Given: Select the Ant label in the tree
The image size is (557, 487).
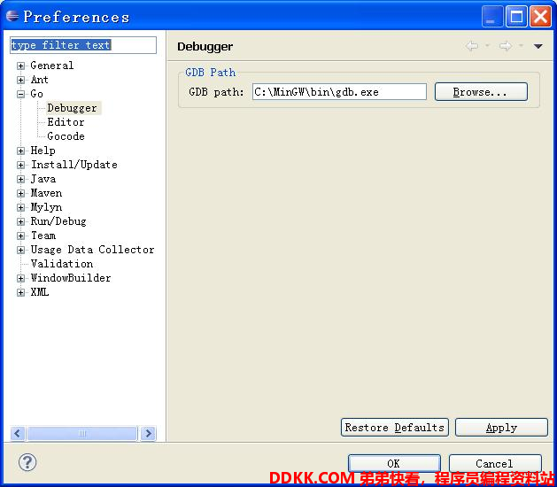Looking at the screenshot, I should coord(39,80).
